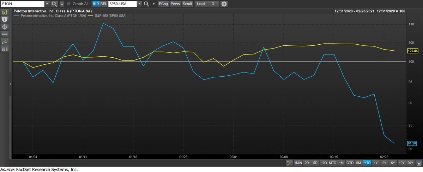
Task: Open chart settings gear icon
Action: point(224,4)
